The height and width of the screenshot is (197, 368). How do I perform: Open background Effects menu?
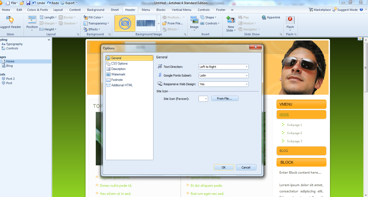pyautogui.click(x=92, y=29)
